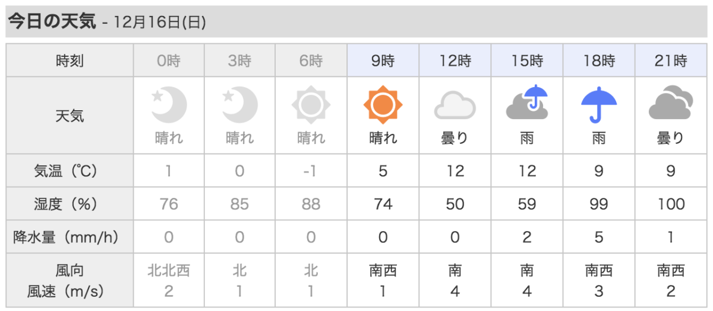Click the 18時 precipitation value 5
713x311 pixels.
pos(598,238)
